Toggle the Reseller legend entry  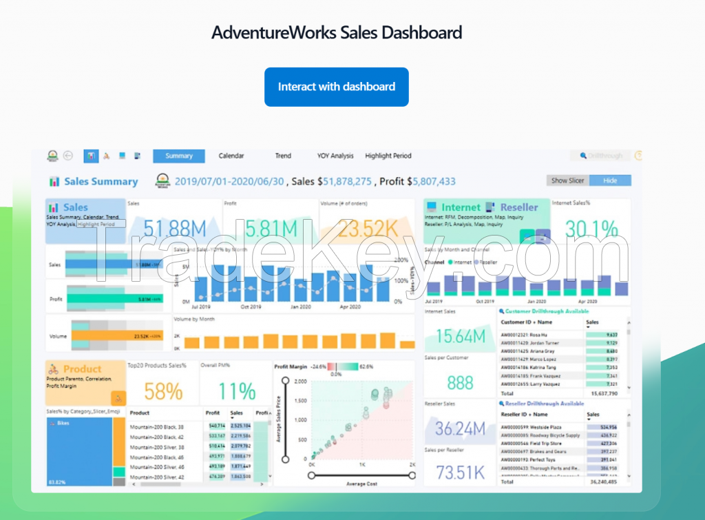[x=485, y=262]
